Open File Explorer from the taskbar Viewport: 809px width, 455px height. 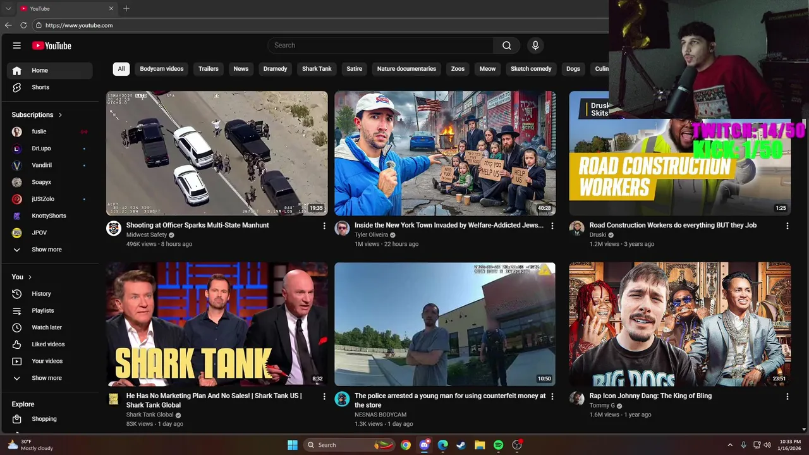(x=480, y=445)
